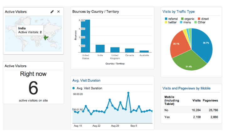This screenshot has width=229, height=131.
Task: Click the highest peak point on duration chart
Action: (128, 93)
